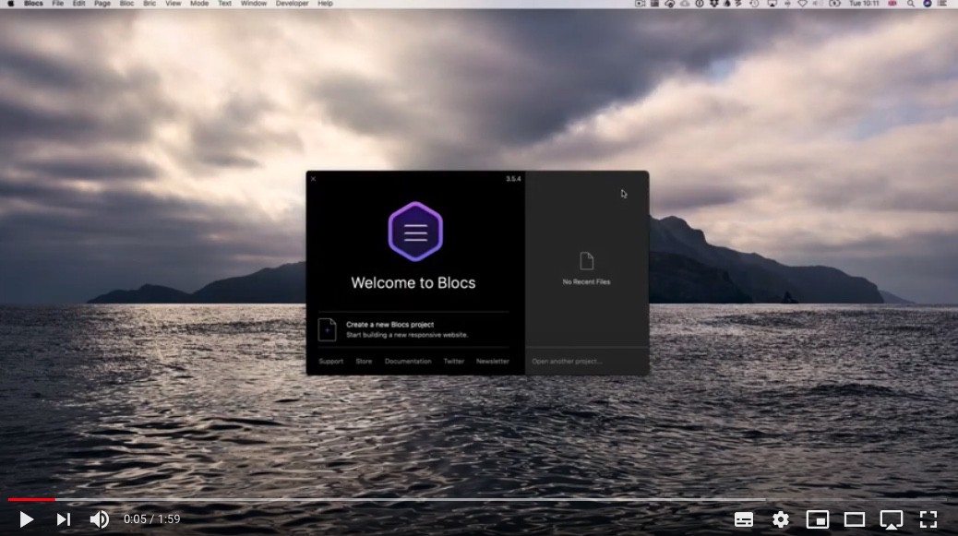The image size is (958, 536).
Task: Click the new project document icon
Action: [327, 329]
